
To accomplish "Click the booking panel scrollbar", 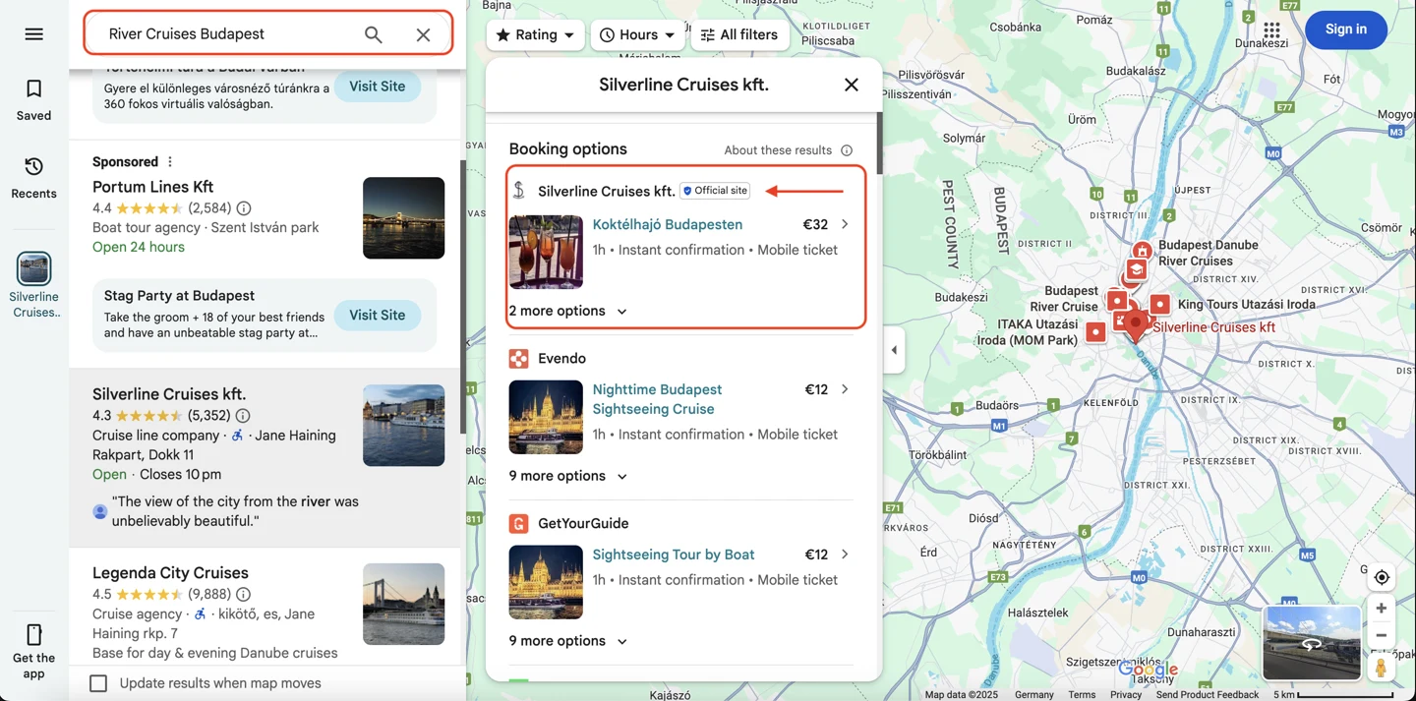I will pyautogui.click(x=879, y=144).
